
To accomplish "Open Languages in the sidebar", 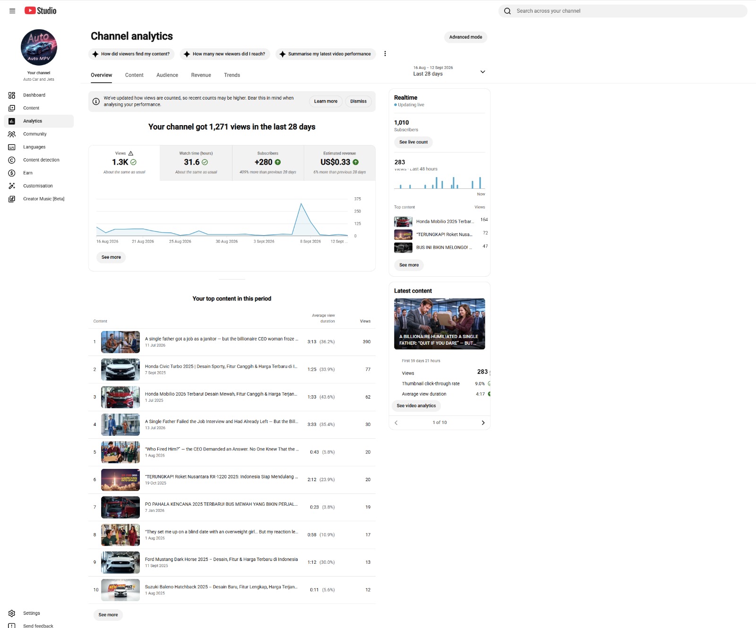I will pyautogui.click(x=39, y=147).
